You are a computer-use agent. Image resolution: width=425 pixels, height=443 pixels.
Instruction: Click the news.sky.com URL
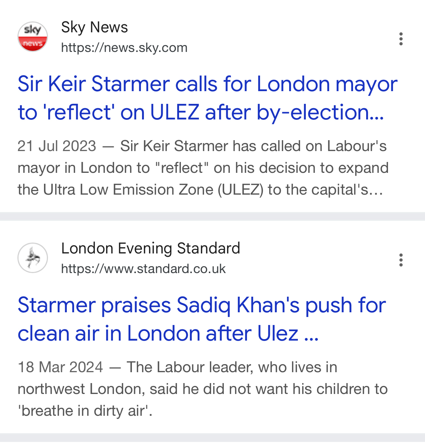point(124,48)
